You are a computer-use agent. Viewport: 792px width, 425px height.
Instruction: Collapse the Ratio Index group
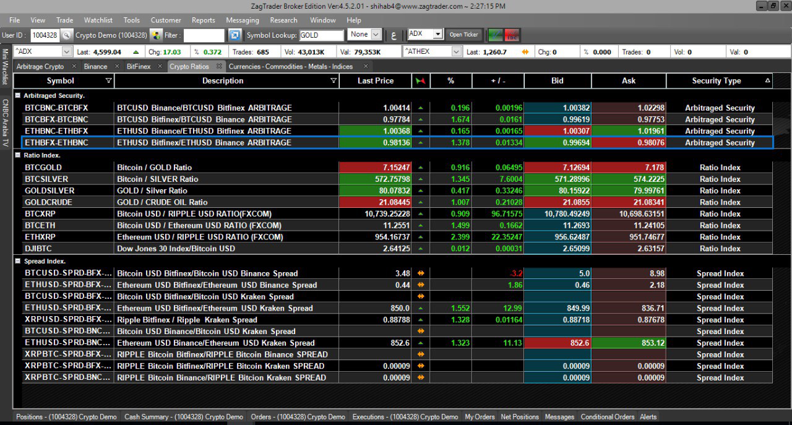click(17, 155)
